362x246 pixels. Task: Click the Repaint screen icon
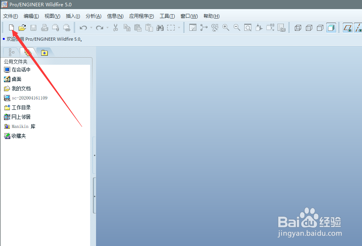click(x=192, y=28)
